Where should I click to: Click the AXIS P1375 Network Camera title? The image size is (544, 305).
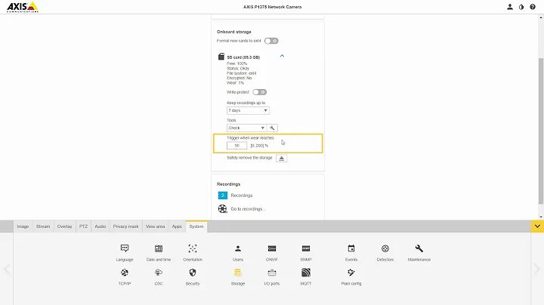[272, 7]
